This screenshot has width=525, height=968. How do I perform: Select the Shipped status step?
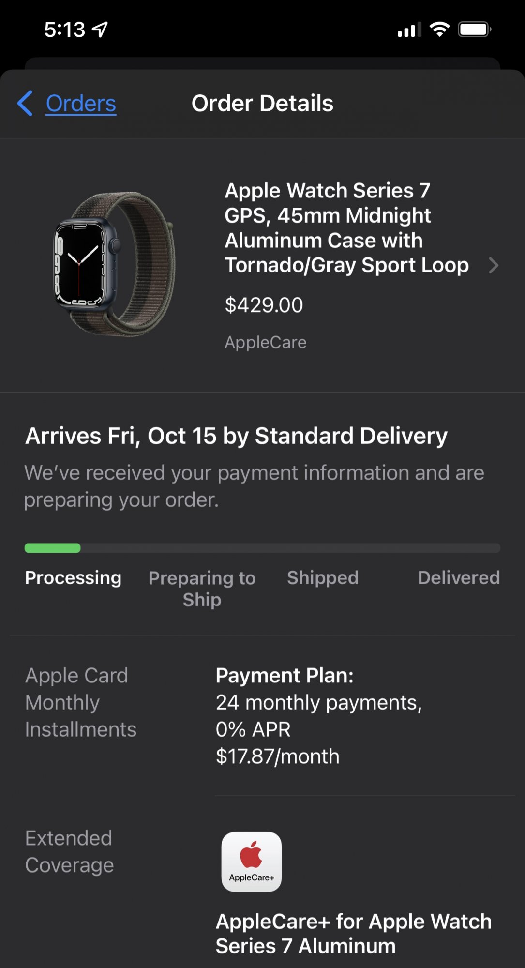(323, 577)
